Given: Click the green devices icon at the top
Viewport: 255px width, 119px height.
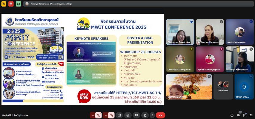Looking at the screenshot, I should pyautogui.click(x=19, y=4).
